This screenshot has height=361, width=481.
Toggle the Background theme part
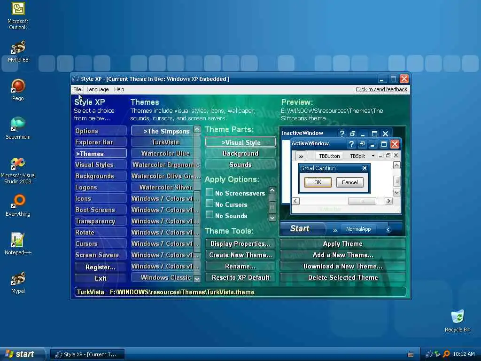[x=240, y=154]
